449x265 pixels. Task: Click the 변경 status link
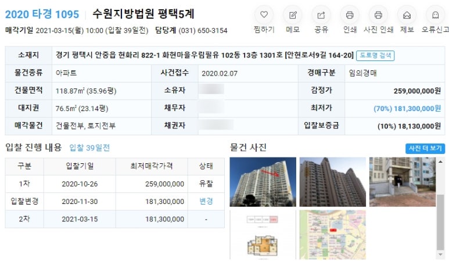tap(206, 201)
